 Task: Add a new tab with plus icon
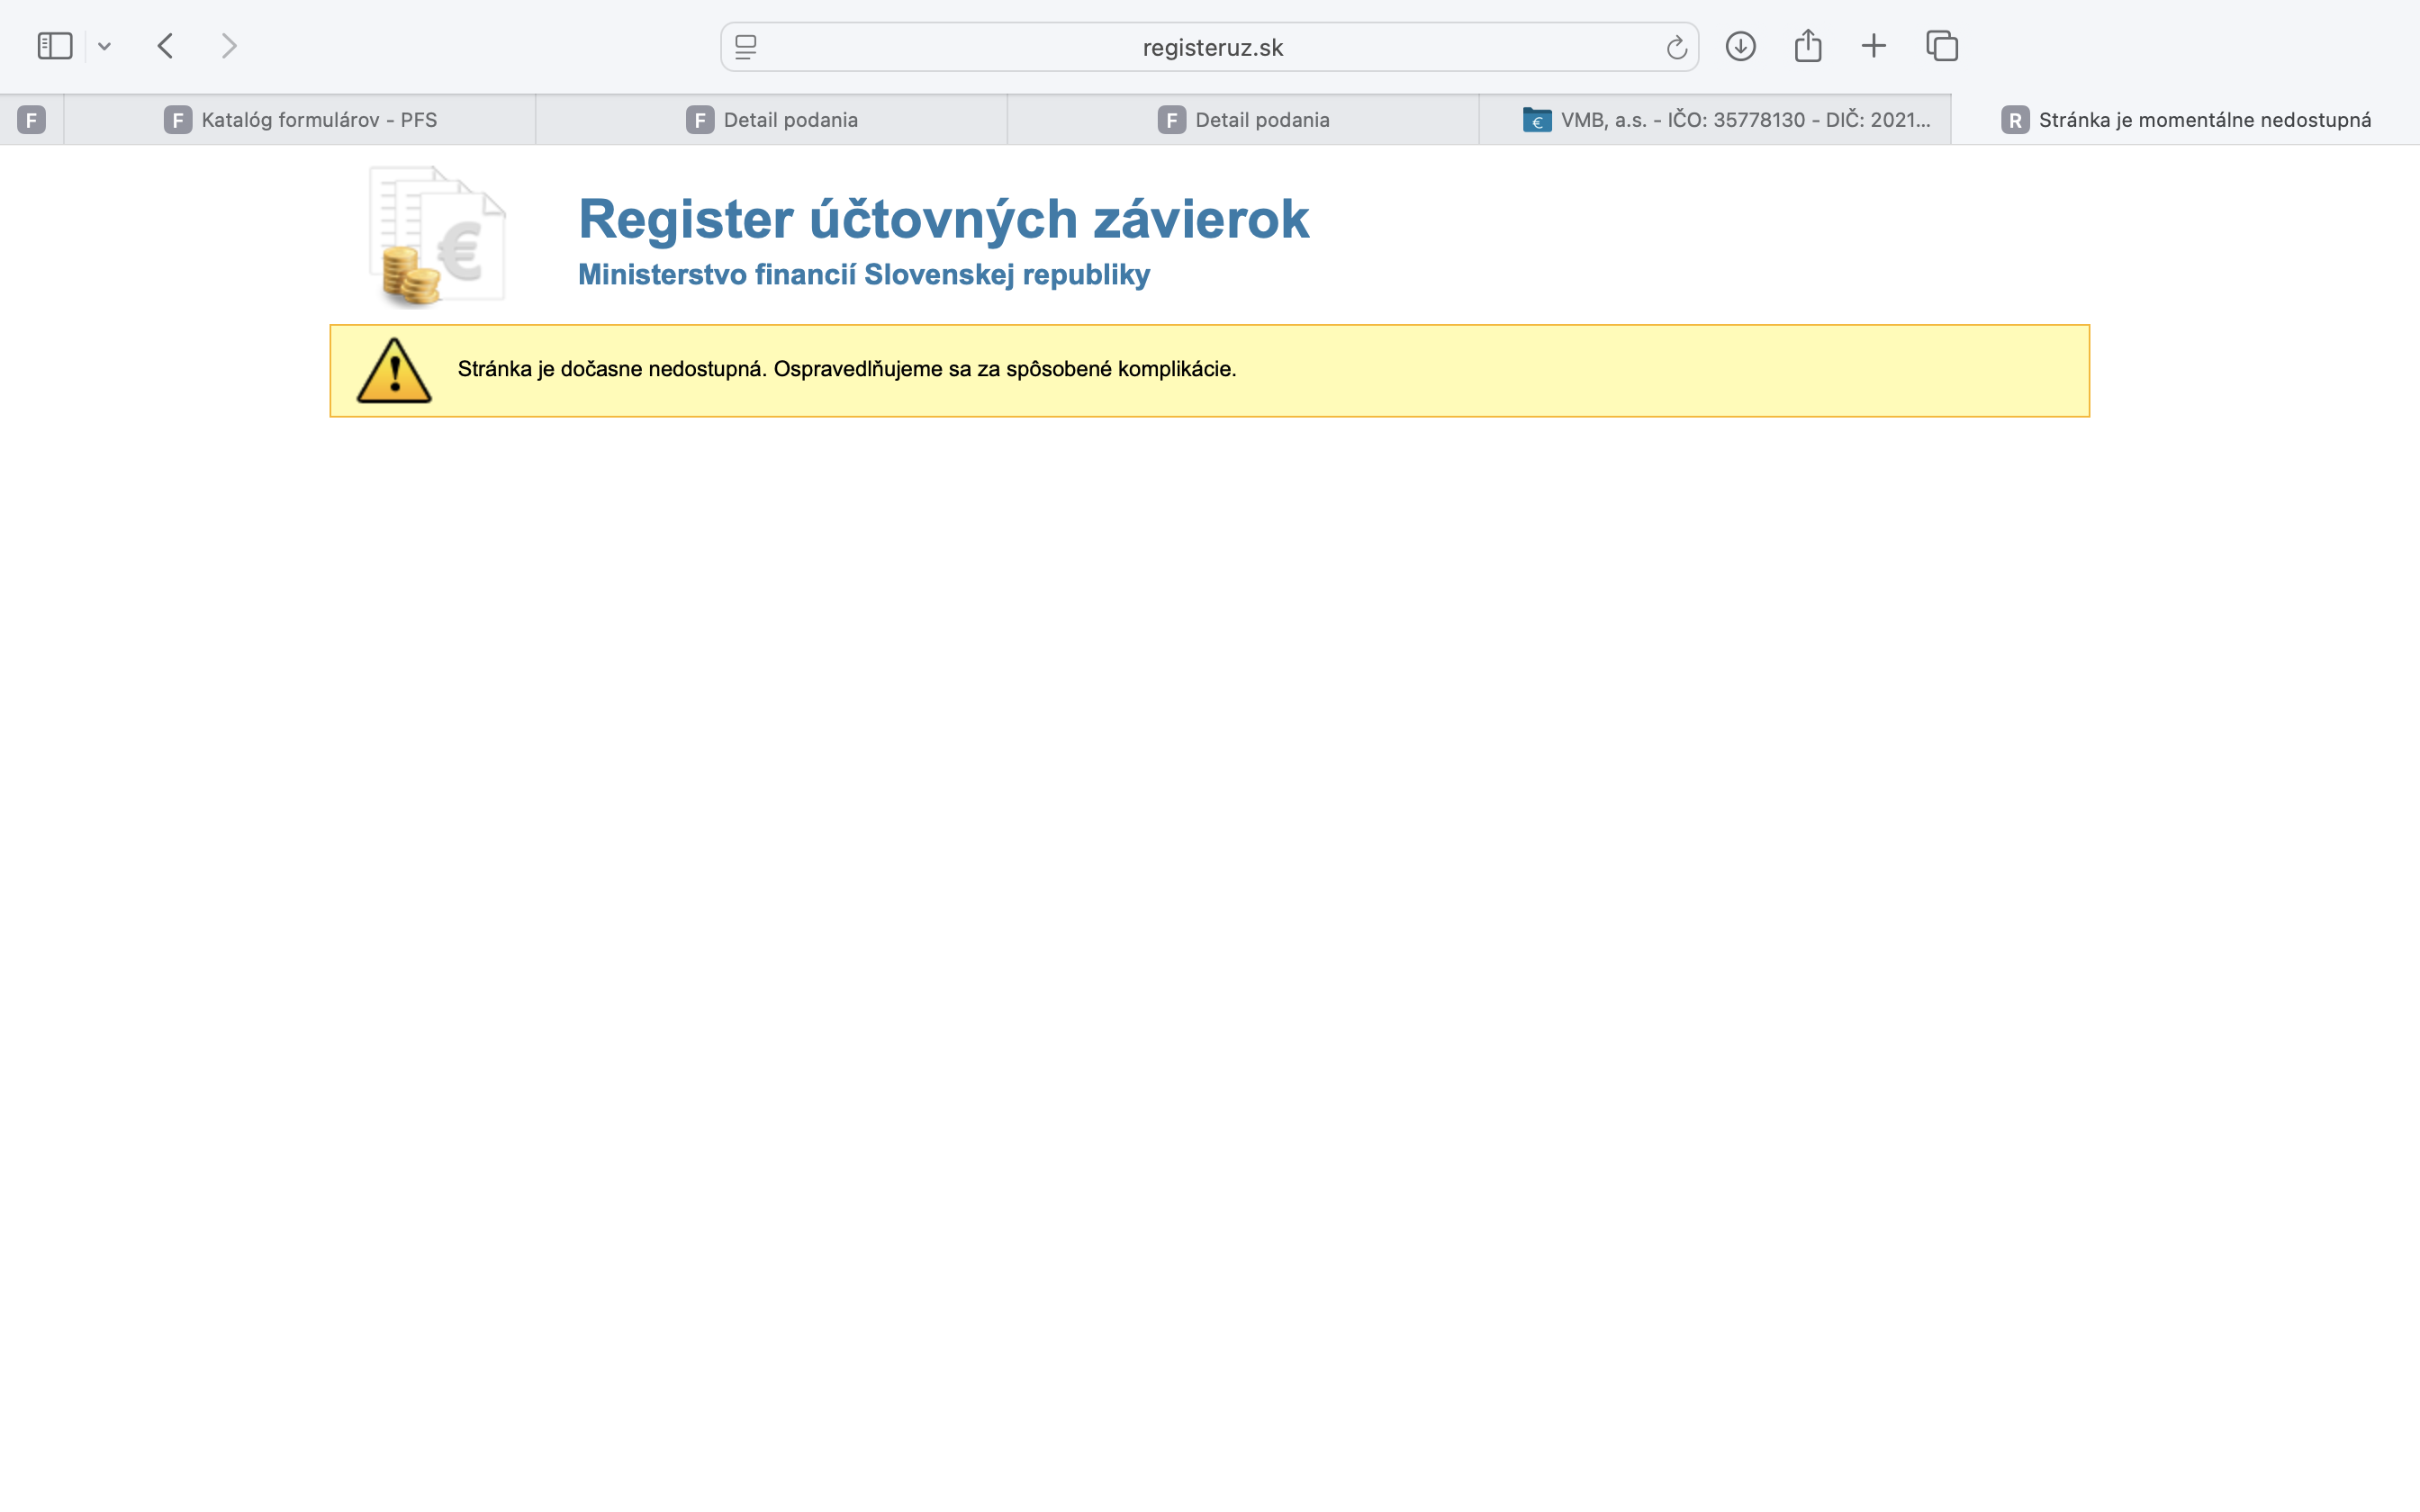click(1873, 46)
